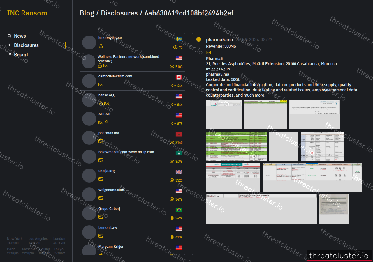Click the image icon below Revenue in detail panel

click(x=208, y=52)
